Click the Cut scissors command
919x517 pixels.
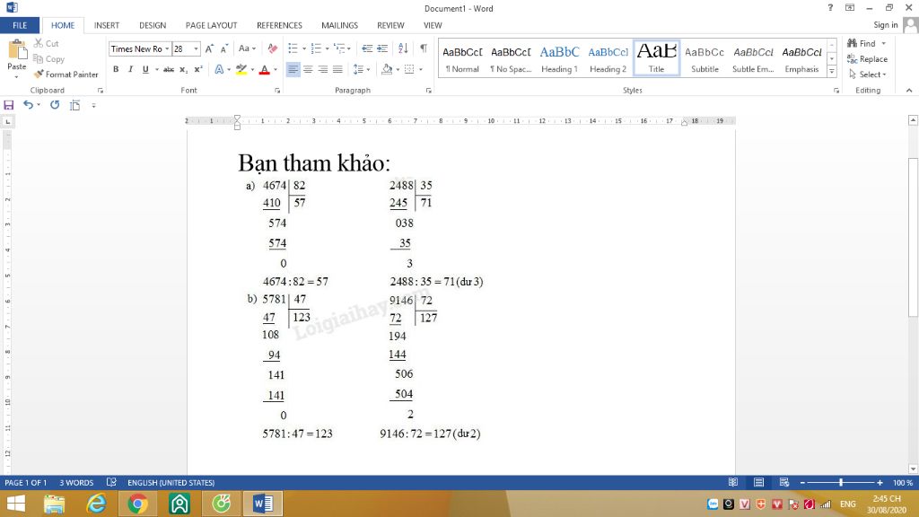(x=47, y=43)
